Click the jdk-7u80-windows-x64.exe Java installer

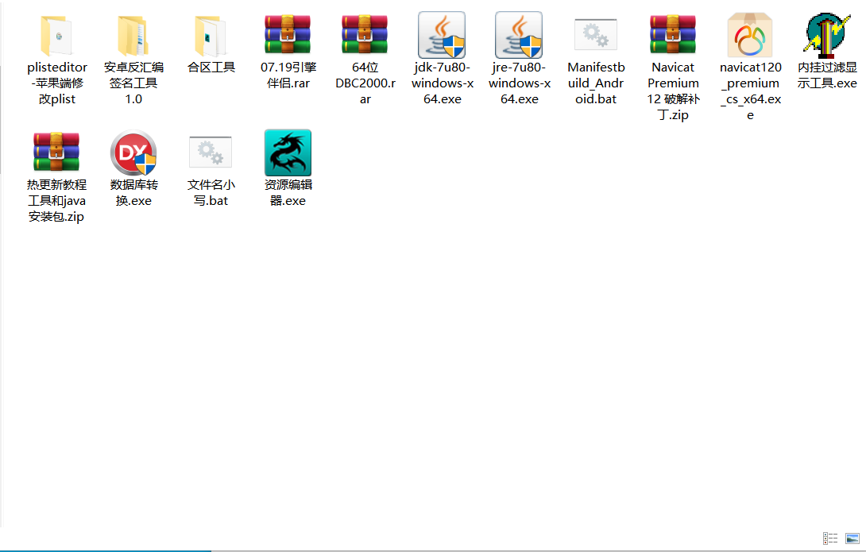pyautogui.click(x=442, y=36)
